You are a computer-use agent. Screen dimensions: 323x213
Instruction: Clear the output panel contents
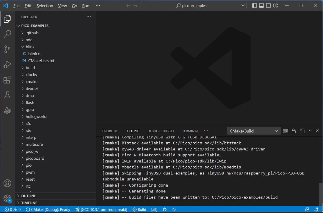tap(286, 131)
